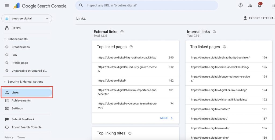This screenshot has width=275, height=140.
Task: Open internal digital-pr-link-building row
Action: pyautogui.click(x=229, y=90)
